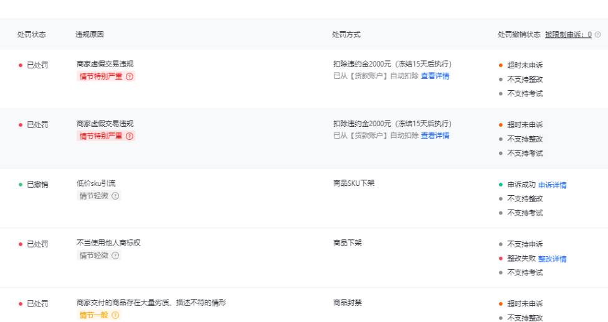The width and height of the screenshot is (608, 322).
Task: Click the 被限制申诉：0 header link
Action: (x=568, y=35)
